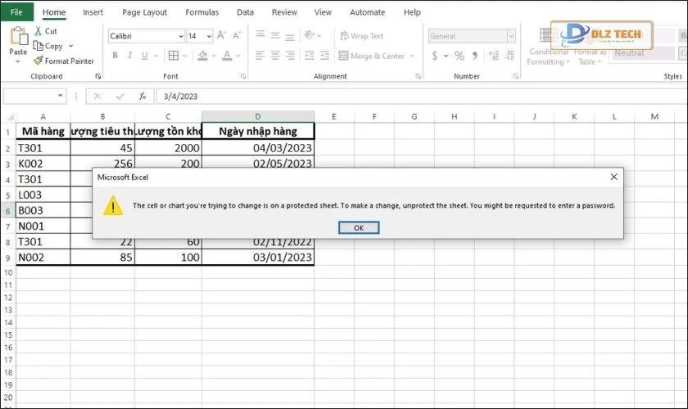The height and width of the screenshot is (409, 688).
Task: Close the Microsoft Excel warning dialog
Action: [x=613, y=177]
